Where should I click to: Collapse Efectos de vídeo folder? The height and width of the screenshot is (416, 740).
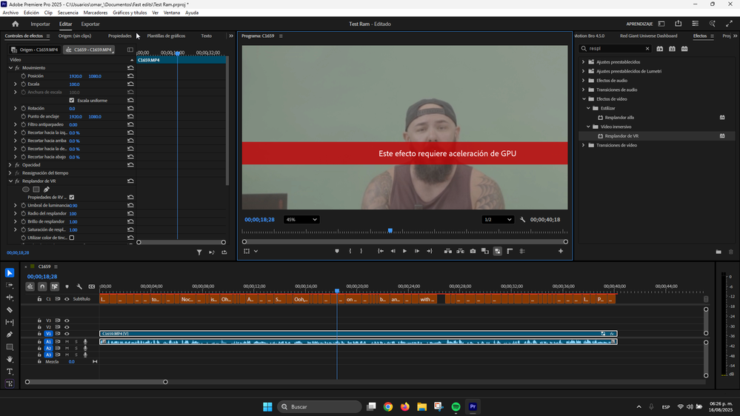tap(584, 99)
